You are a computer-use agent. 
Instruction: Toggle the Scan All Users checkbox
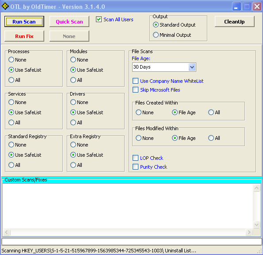pyautogui.click(x=99, y=19)
